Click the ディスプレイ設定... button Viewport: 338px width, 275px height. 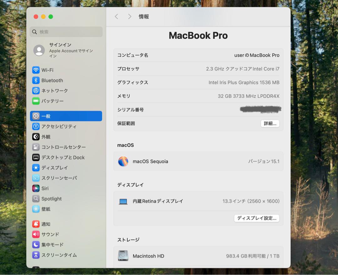pyautogui.click(x=257, y=218)
